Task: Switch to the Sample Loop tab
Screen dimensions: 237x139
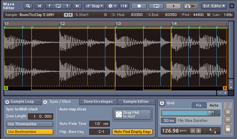Action: (x=22, y=102)
